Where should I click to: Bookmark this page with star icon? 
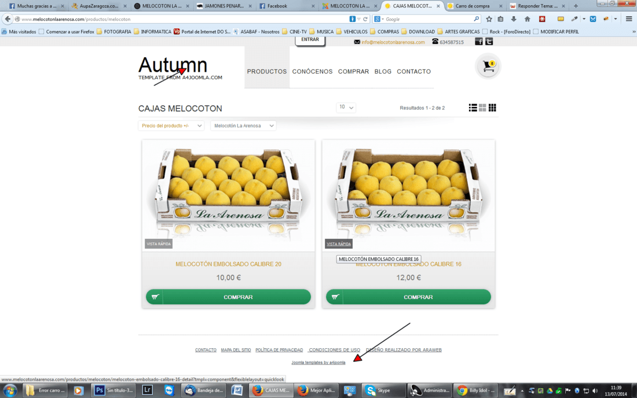tap(489, 19)
